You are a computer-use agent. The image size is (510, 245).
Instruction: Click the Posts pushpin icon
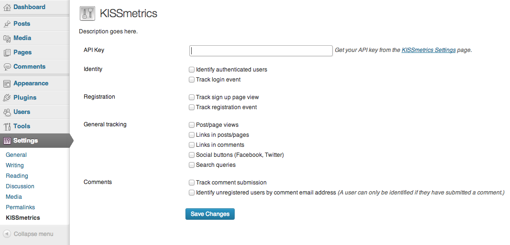[7, 24]
